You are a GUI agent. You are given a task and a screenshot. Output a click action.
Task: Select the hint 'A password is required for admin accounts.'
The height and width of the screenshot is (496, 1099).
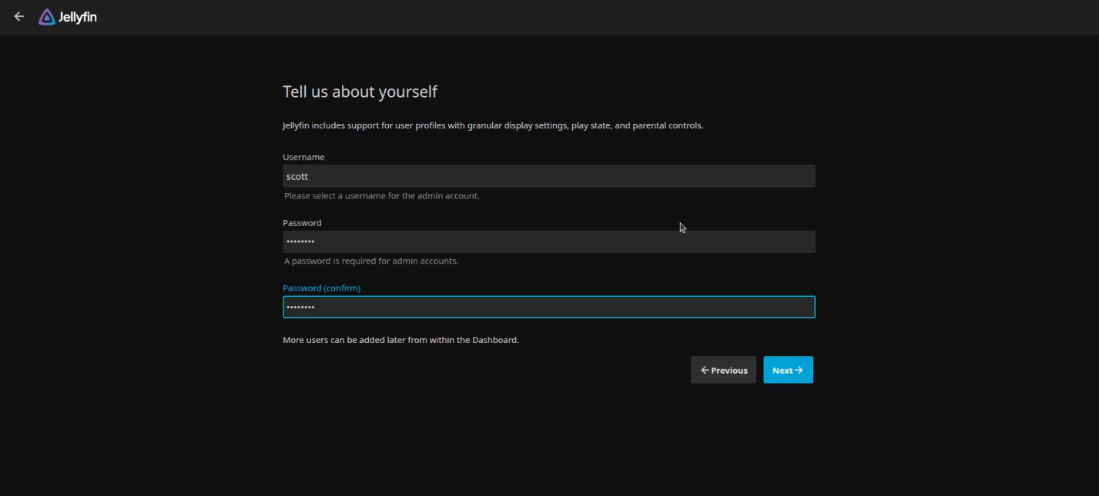pyautogui.click(x=371, y=261)
